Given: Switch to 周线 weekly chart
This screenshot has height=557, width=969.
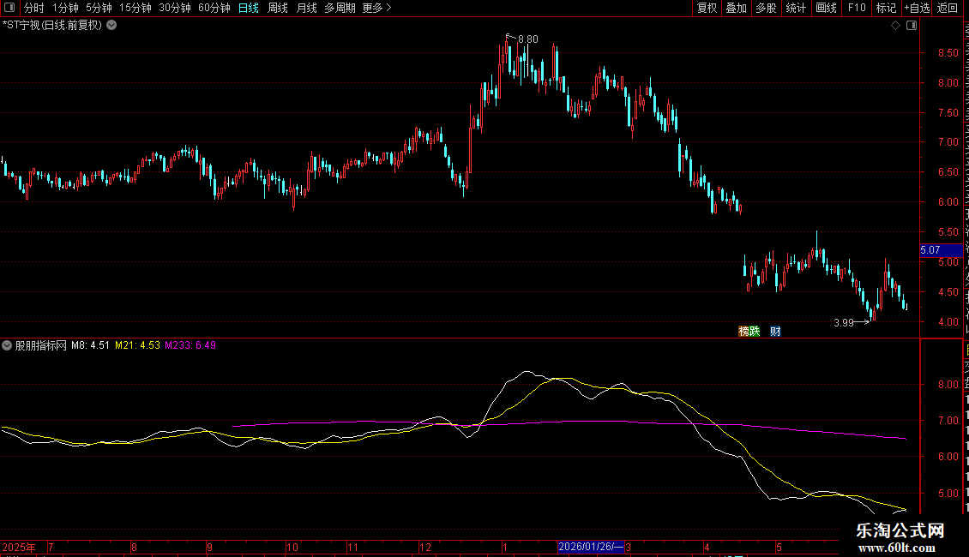Looking at the screenshot, I should coord(278,8).
